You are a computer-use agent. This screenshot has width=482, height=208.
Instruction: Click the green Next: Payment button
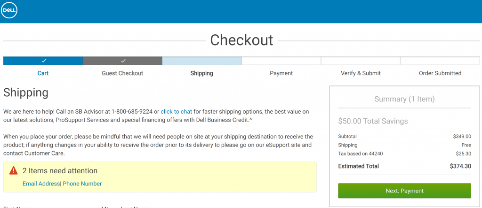(404, 191)
